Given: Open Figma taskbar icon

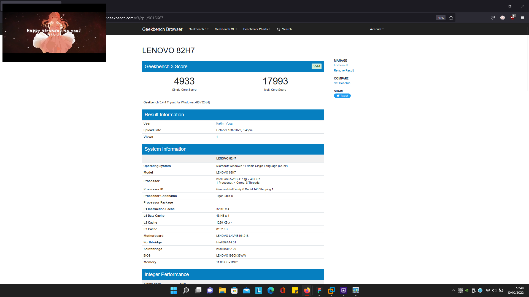Looking at the screenshot, I should tap(319, 290).
